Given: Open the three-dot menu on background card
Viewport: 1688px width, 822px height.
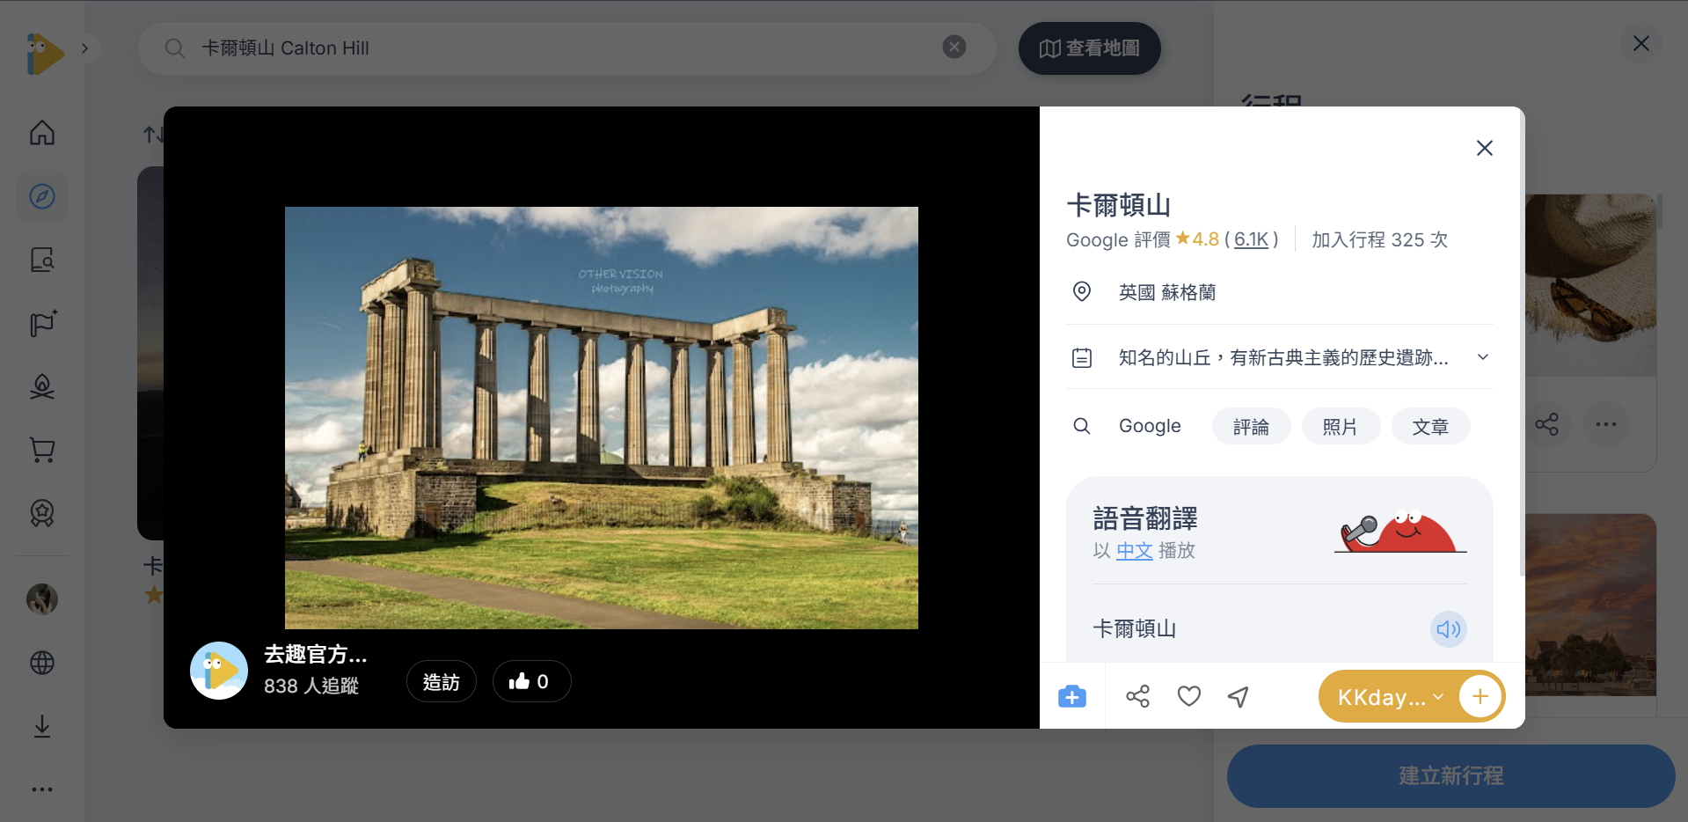Looking at the screenshot, I should click(1605, 425).
